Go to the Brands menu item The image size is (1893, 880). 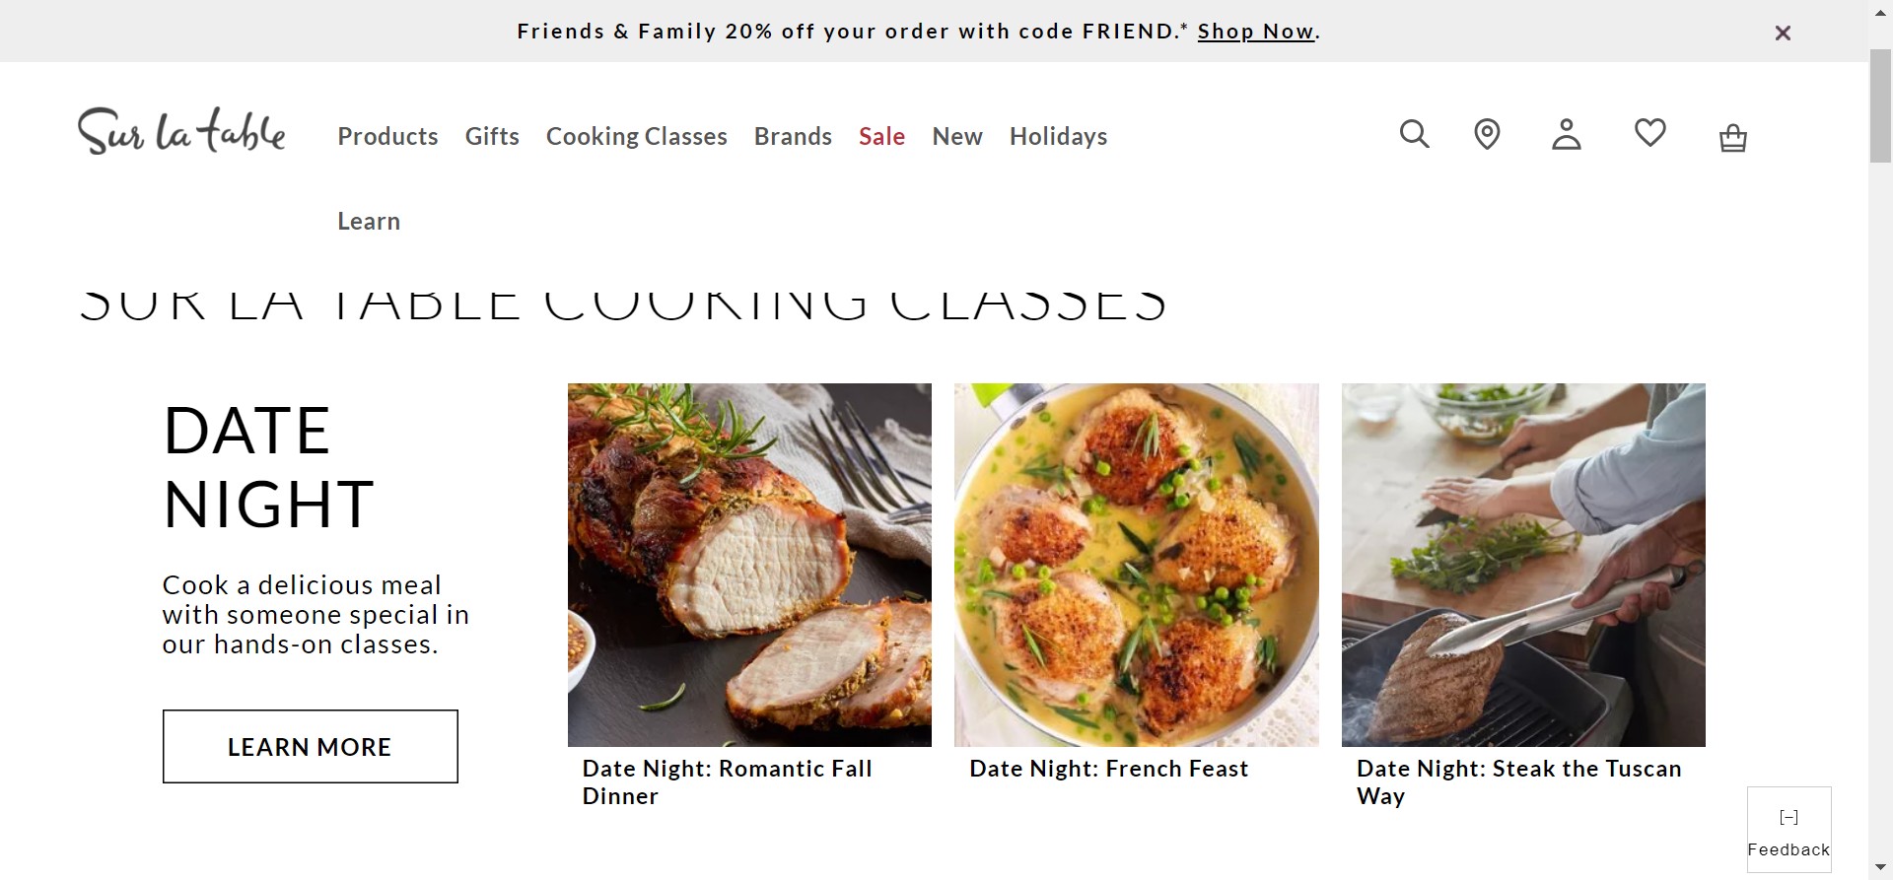click(x=793, y=136)
